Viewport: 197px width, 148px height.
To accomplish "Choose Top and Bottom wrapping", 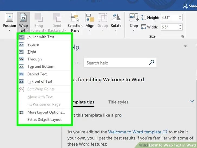I will point(45,66).
